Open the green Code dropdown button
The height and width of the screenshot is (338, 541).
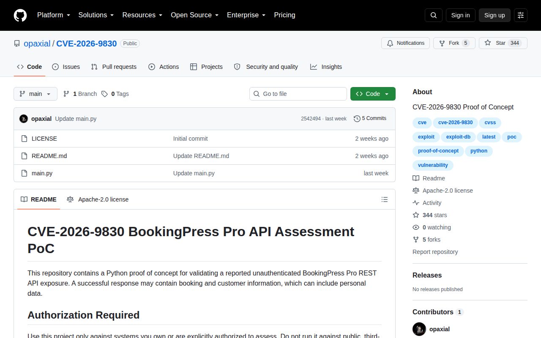tap(373, 94)
